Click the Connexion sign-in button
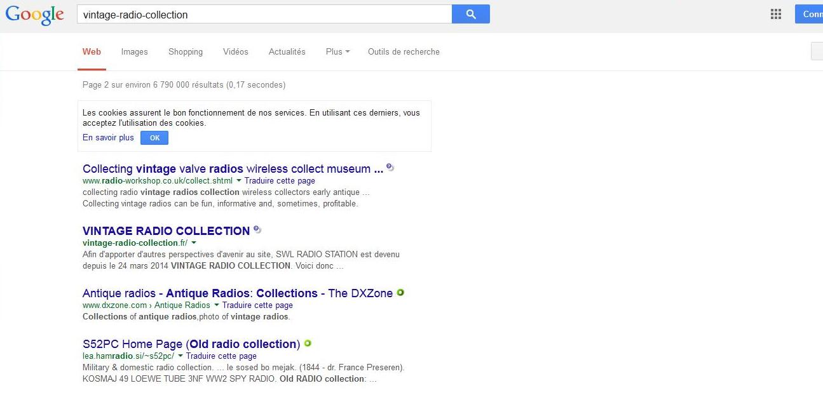The image size is (823, 395). click(809, 14)
